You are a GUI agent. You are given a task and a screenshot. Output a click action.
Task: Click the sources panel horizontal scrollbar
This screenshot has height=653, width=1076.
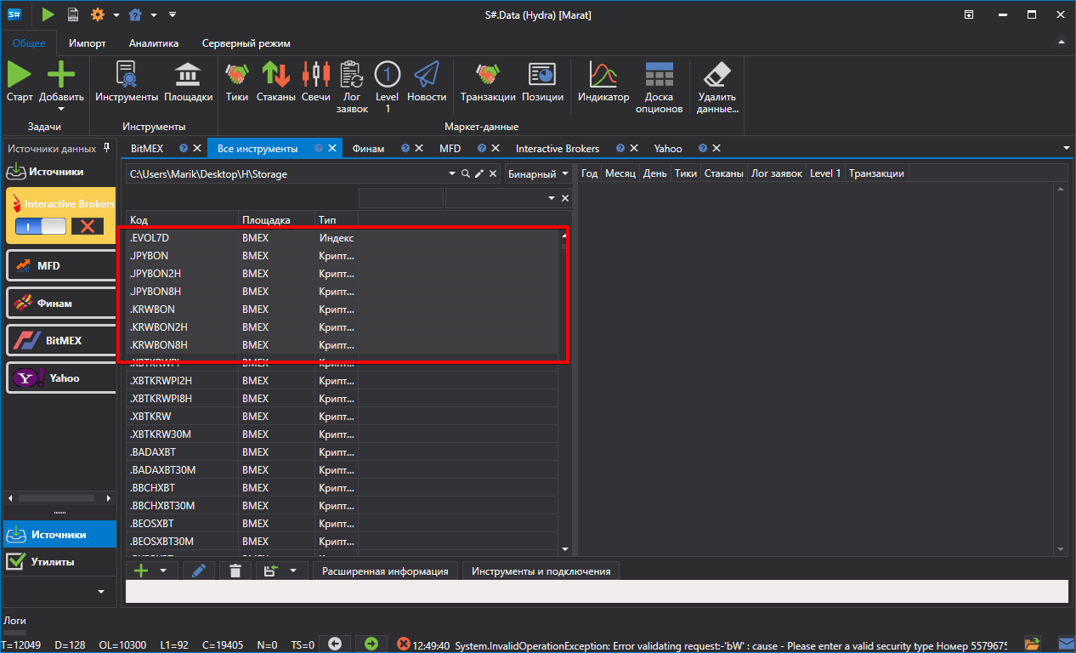[61, 497]
